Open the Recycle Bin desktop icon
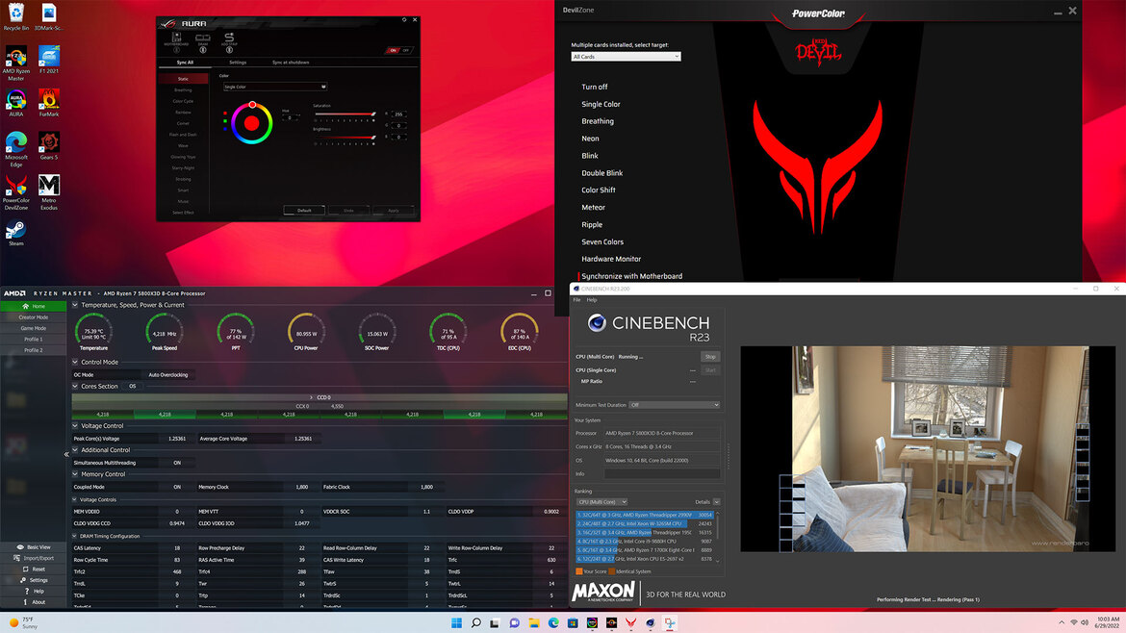The width and height of the screenshot is (1126, 633). point(15,17)
